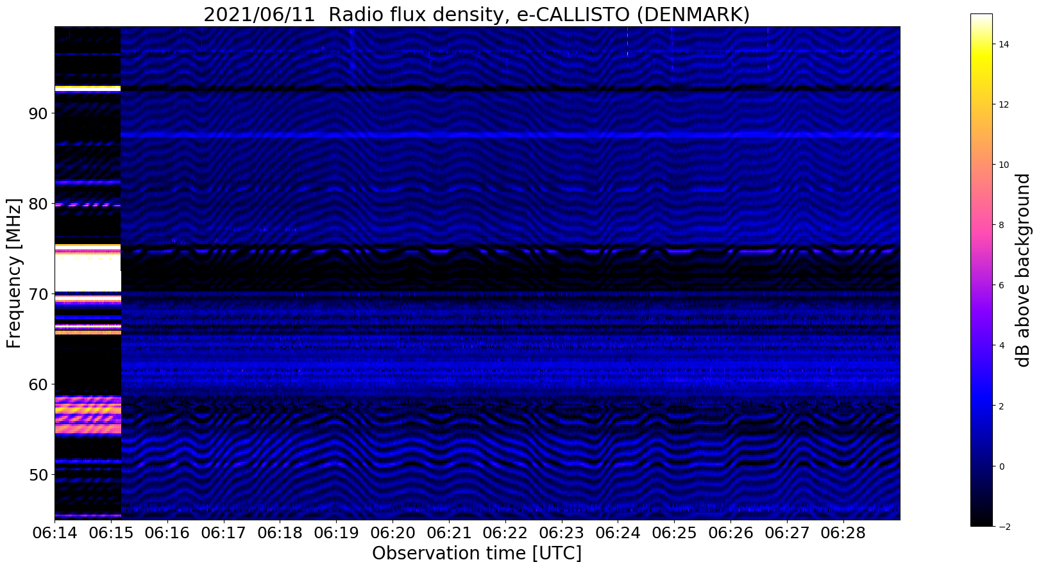
Task: Click the 06:27 time tick label
Action: (786, 533)
